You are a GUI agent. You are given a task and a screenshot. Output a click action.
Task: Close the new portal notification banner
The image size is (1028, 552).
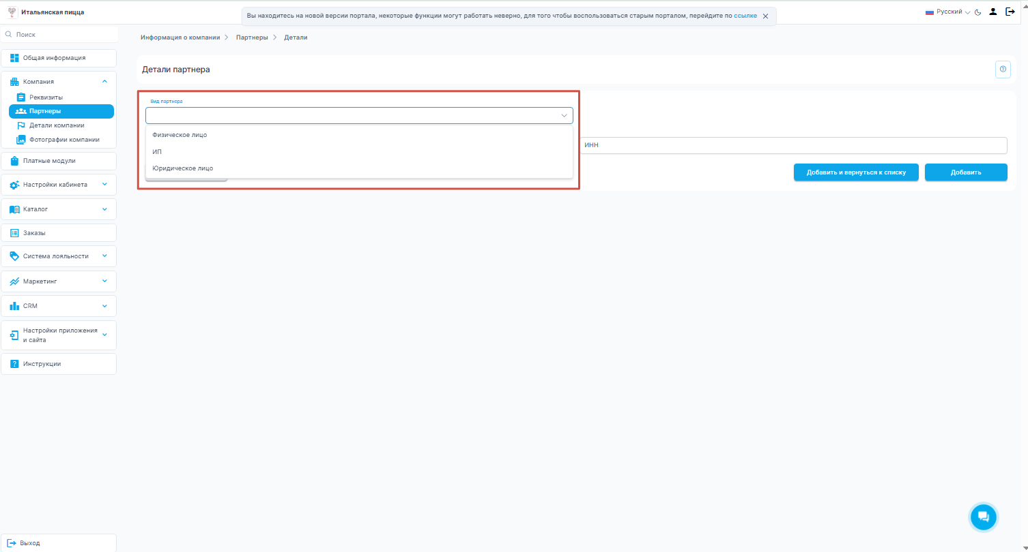765,16
